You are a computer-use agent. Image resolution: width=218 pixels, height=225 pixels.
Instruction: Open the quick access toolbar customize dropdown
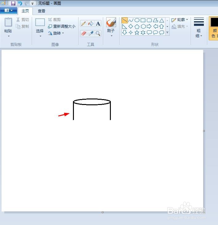[x=33, y=3]
